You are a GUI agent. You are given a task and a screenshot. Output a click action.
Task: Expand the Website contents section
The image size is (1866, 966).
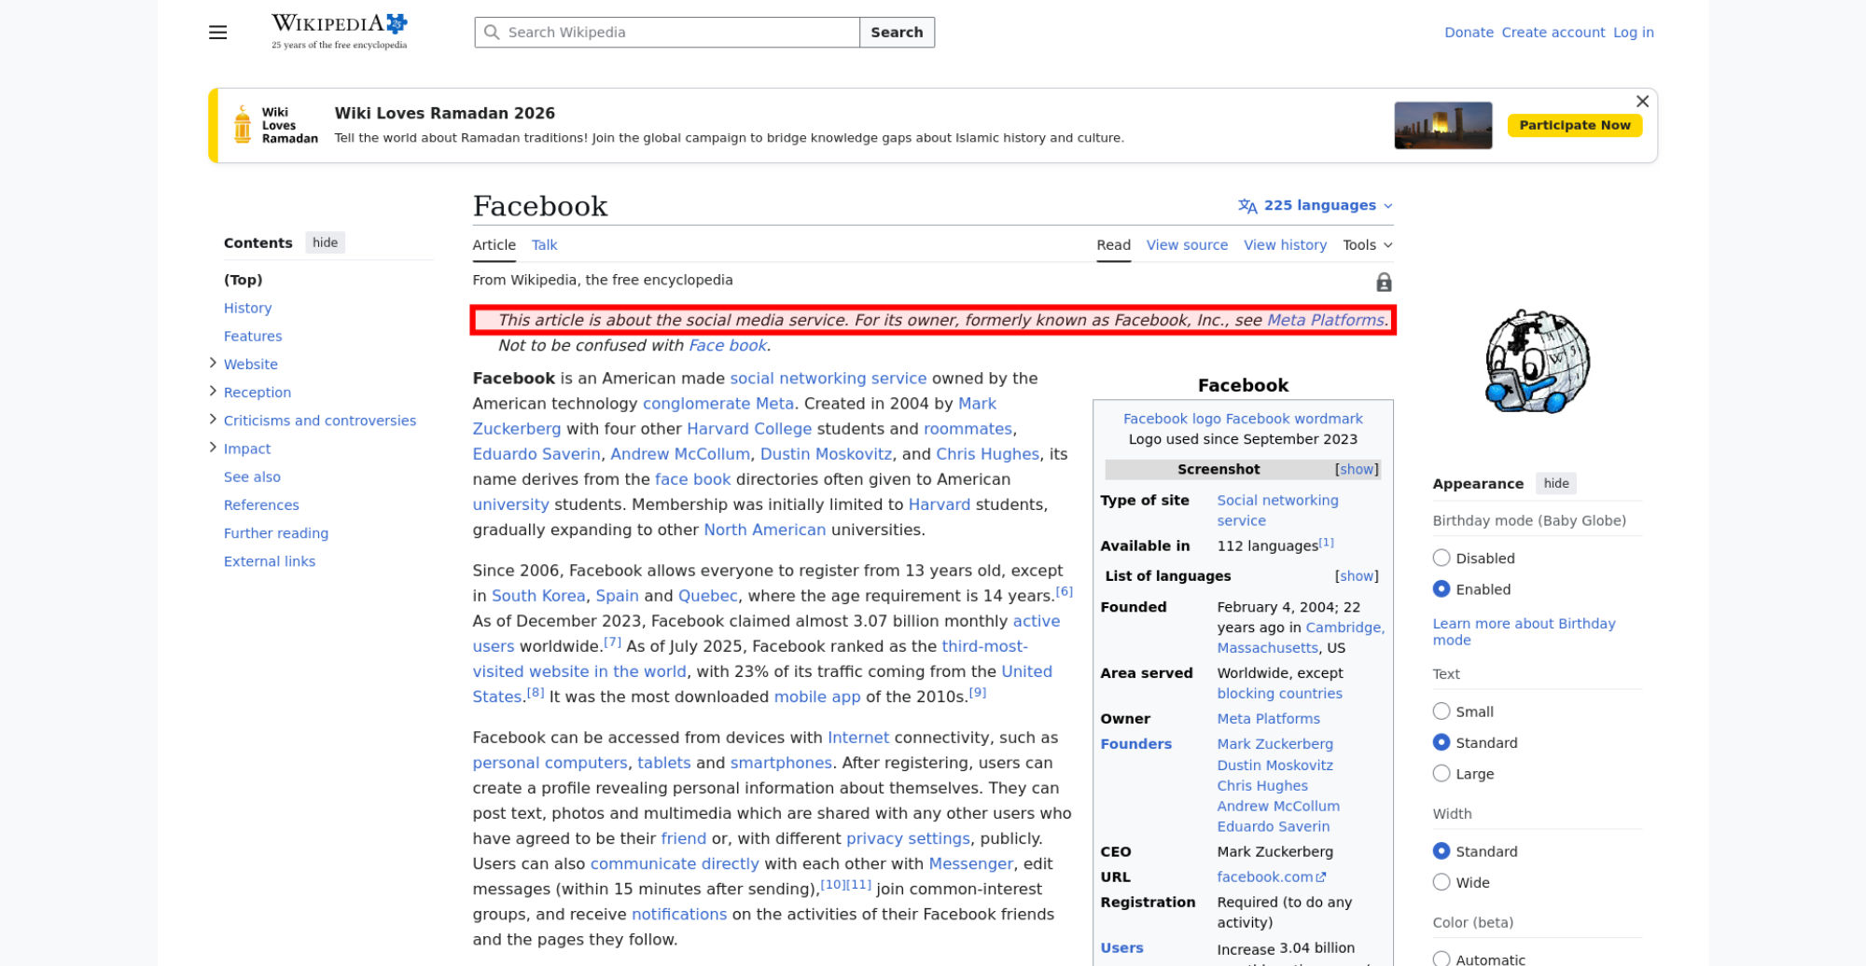[213, 364]
